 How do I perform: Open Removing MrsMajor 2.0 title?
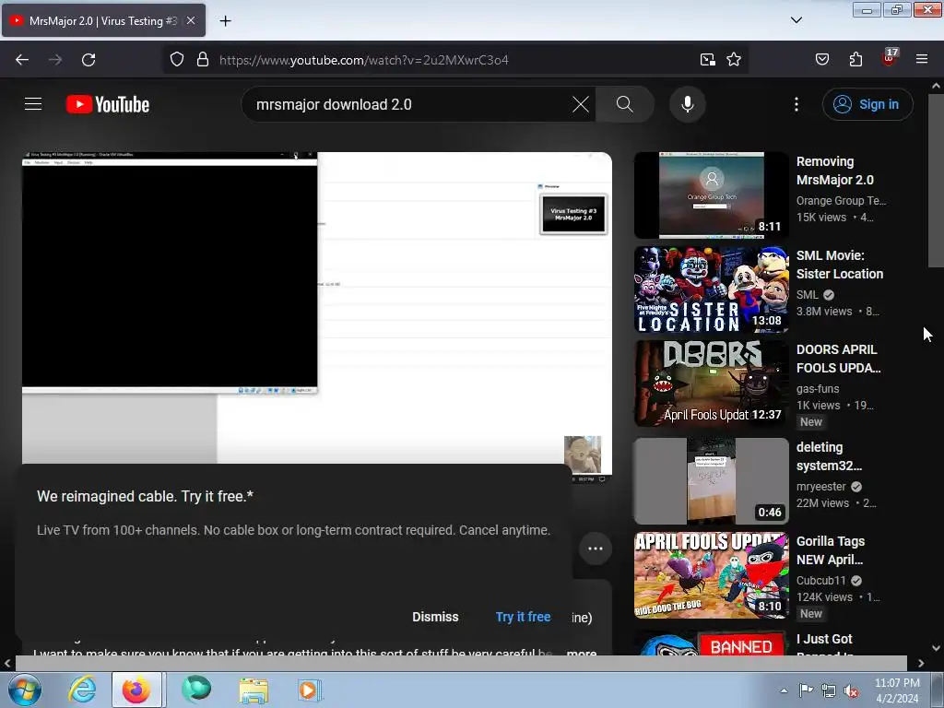pyautogui.click(x=835, y=171)
